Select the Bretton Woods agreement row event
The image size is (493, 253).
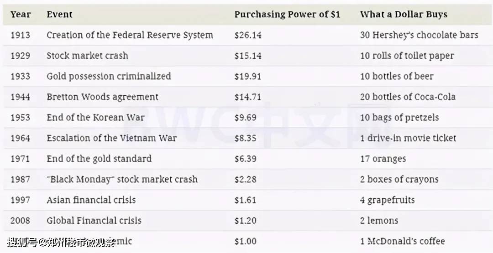click(x=102, y=97)
